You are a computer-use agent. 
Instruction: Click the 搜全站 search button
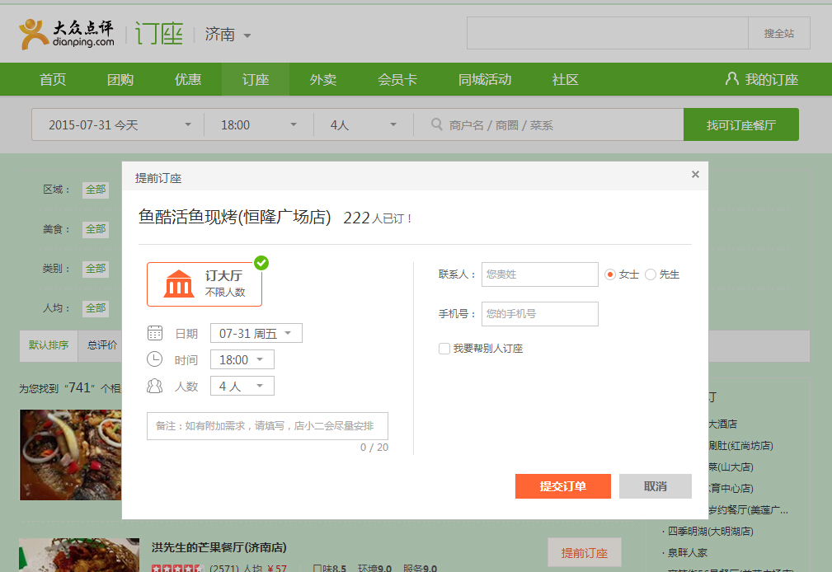[x=779, y=34]
